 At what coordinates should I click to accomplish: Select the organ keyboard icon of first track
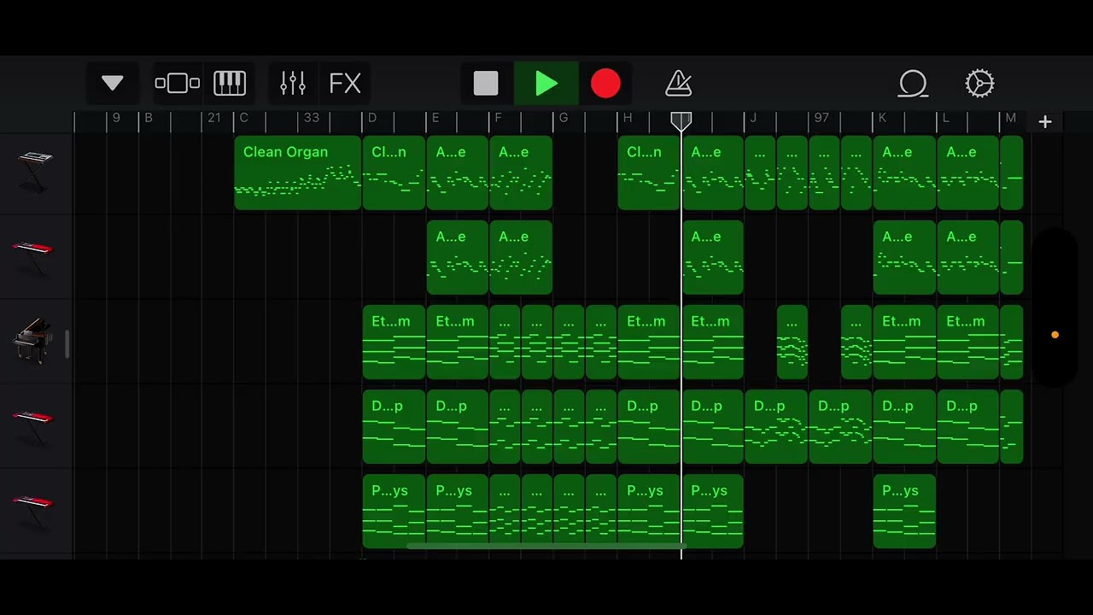pyautogui.click(x=34, y=171)
